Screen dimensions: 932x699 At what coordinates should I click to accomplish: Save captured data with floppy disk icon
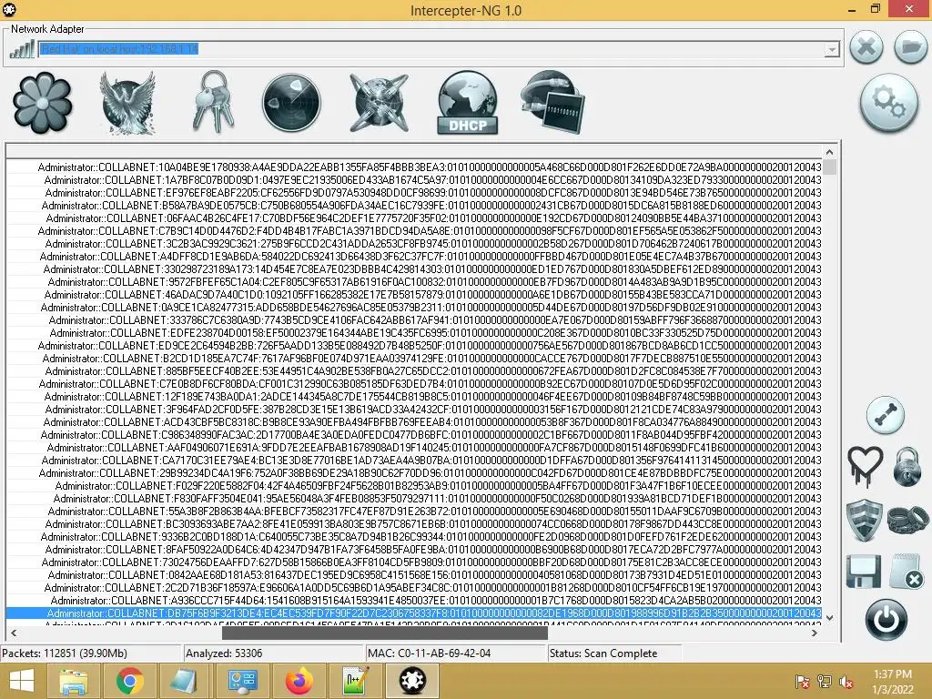[864, 572]
